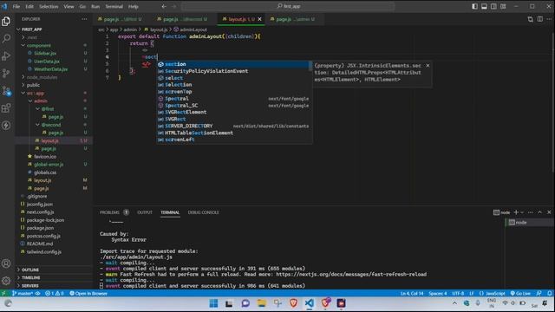Go back with the navigation arrow
555x312 pixels.
[164, 6]
